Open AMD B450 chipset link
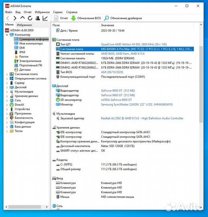The width and height of the screenshot is (208, 217). [122, 53]
